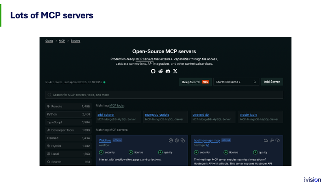This screenshot has width=331, height=186.
Task: Click security grade A badge on Webflow card
Action: tap(101, 152)
